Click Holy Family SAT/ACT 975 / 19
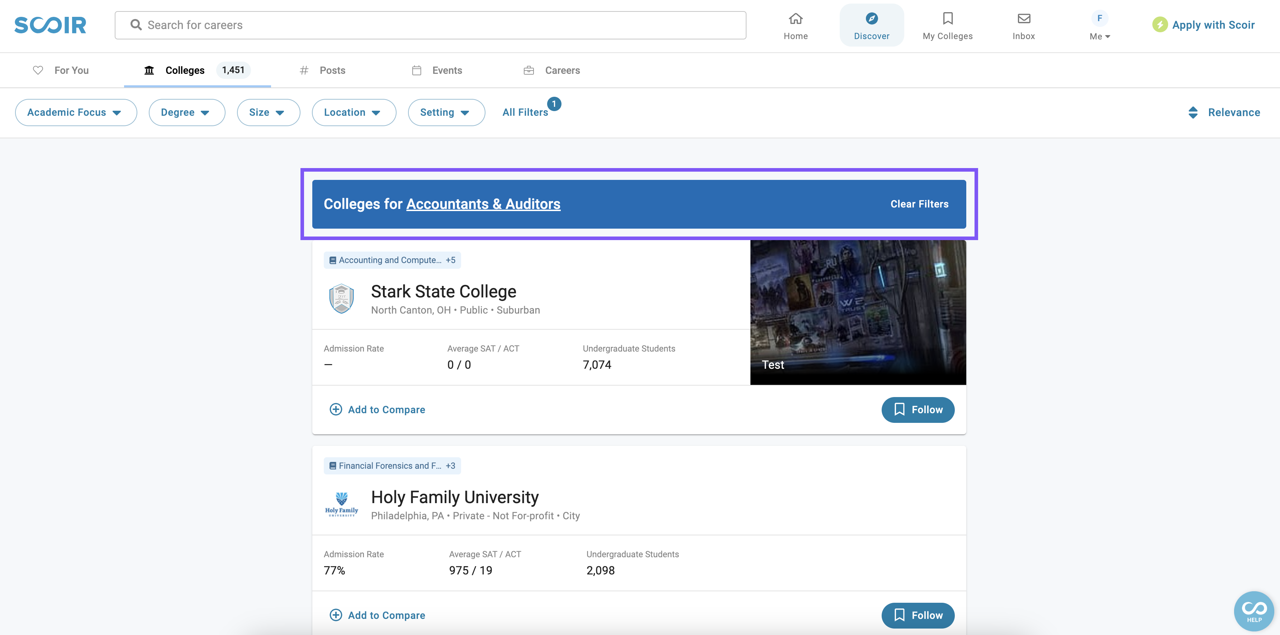This screenshot has width=1280, height=635. (x=470, y=570)
